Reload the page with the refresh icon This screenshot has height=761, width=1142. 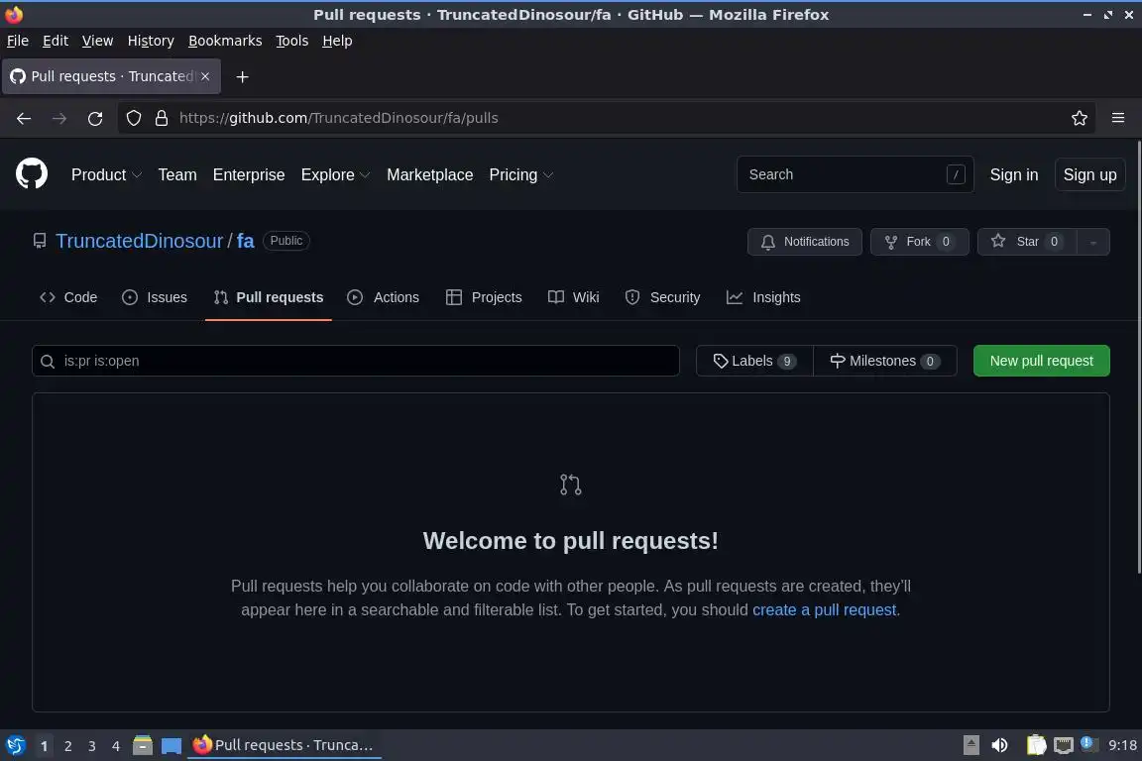[95, 118]
